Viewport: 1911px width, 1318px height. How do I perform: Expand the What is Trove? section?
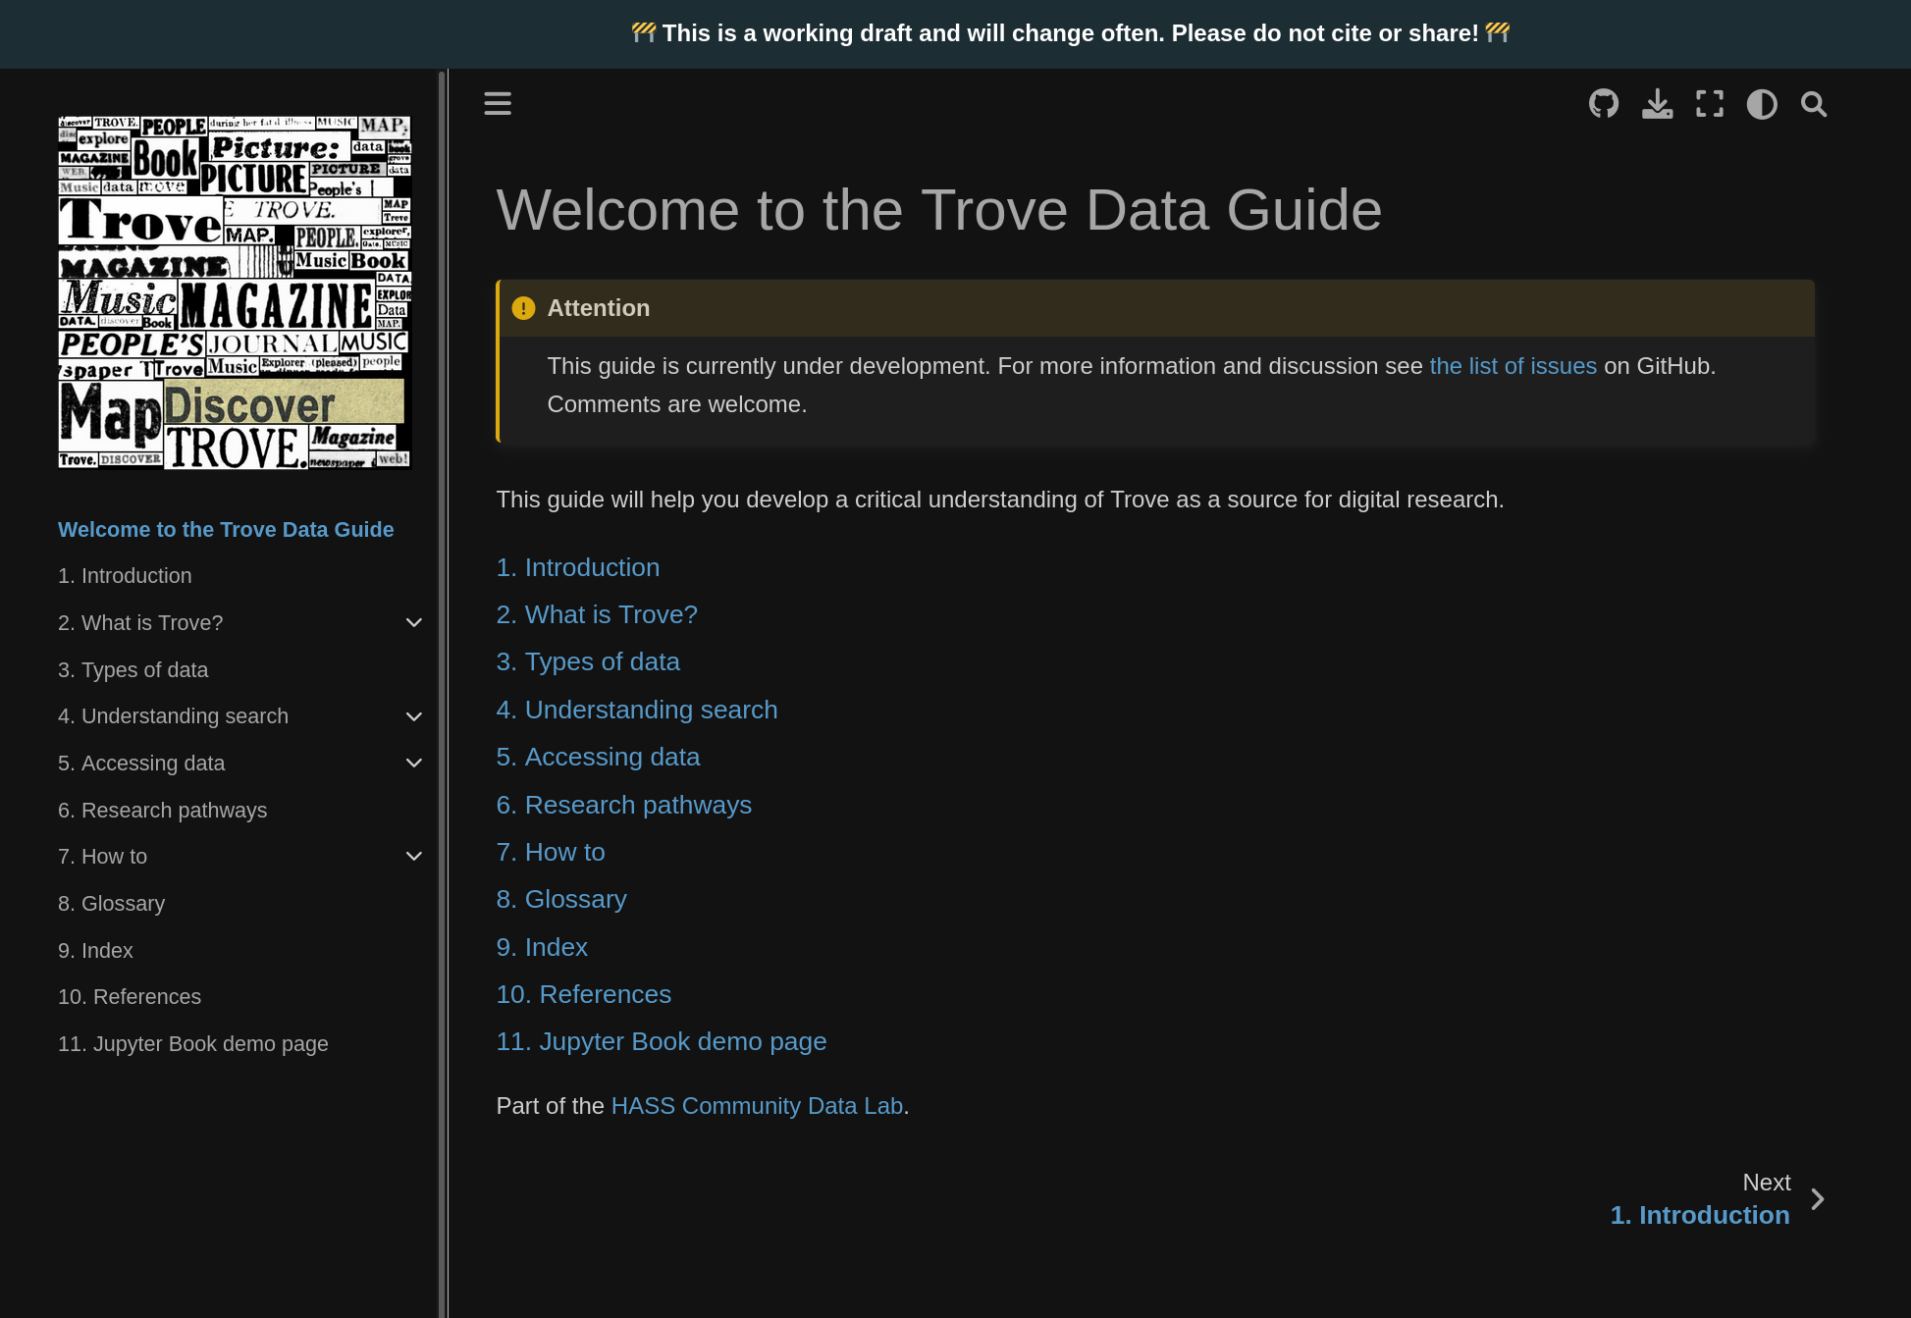414,623
